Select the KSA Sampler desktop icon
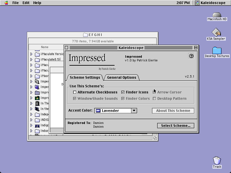 coord(216,32)
